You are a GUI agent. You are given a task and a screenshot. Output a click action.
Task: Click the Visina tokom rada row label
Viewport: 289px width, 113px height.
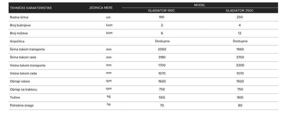click(23, 73)
